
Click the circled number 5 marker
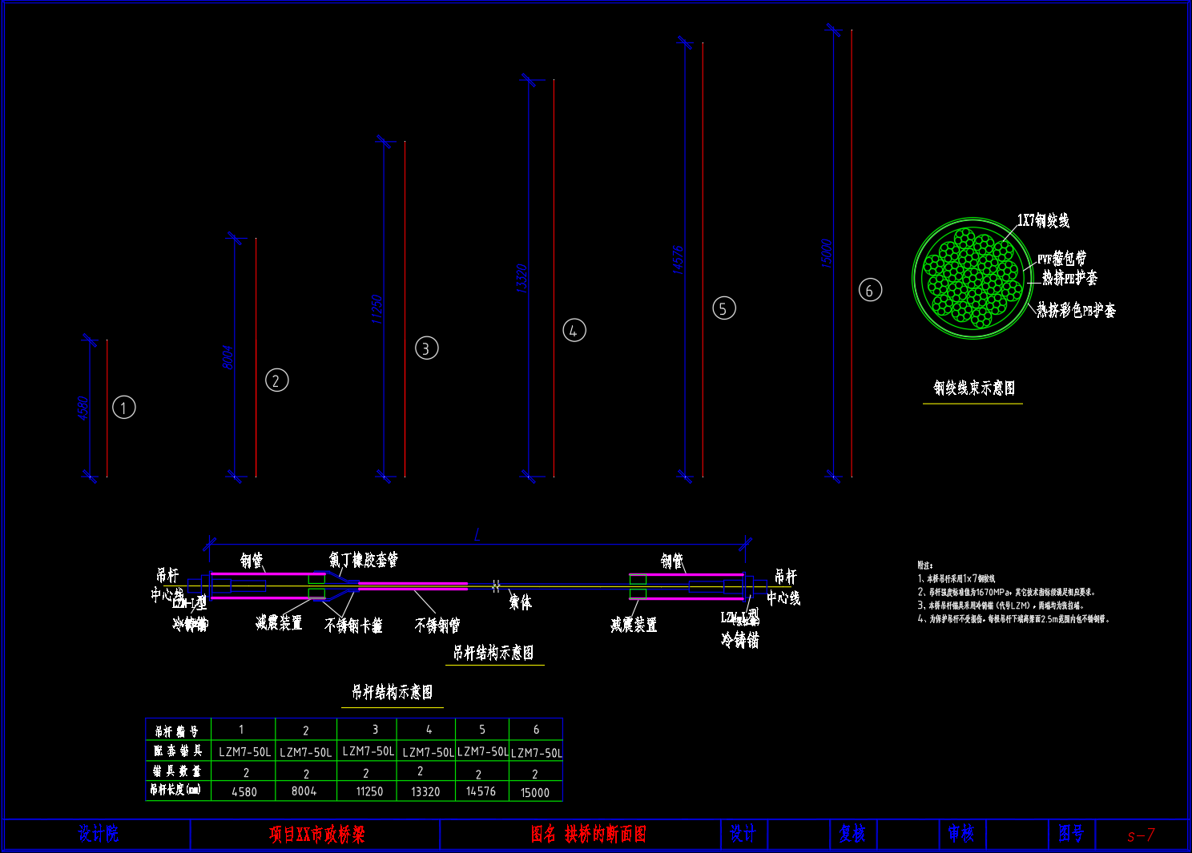(723, 308)
